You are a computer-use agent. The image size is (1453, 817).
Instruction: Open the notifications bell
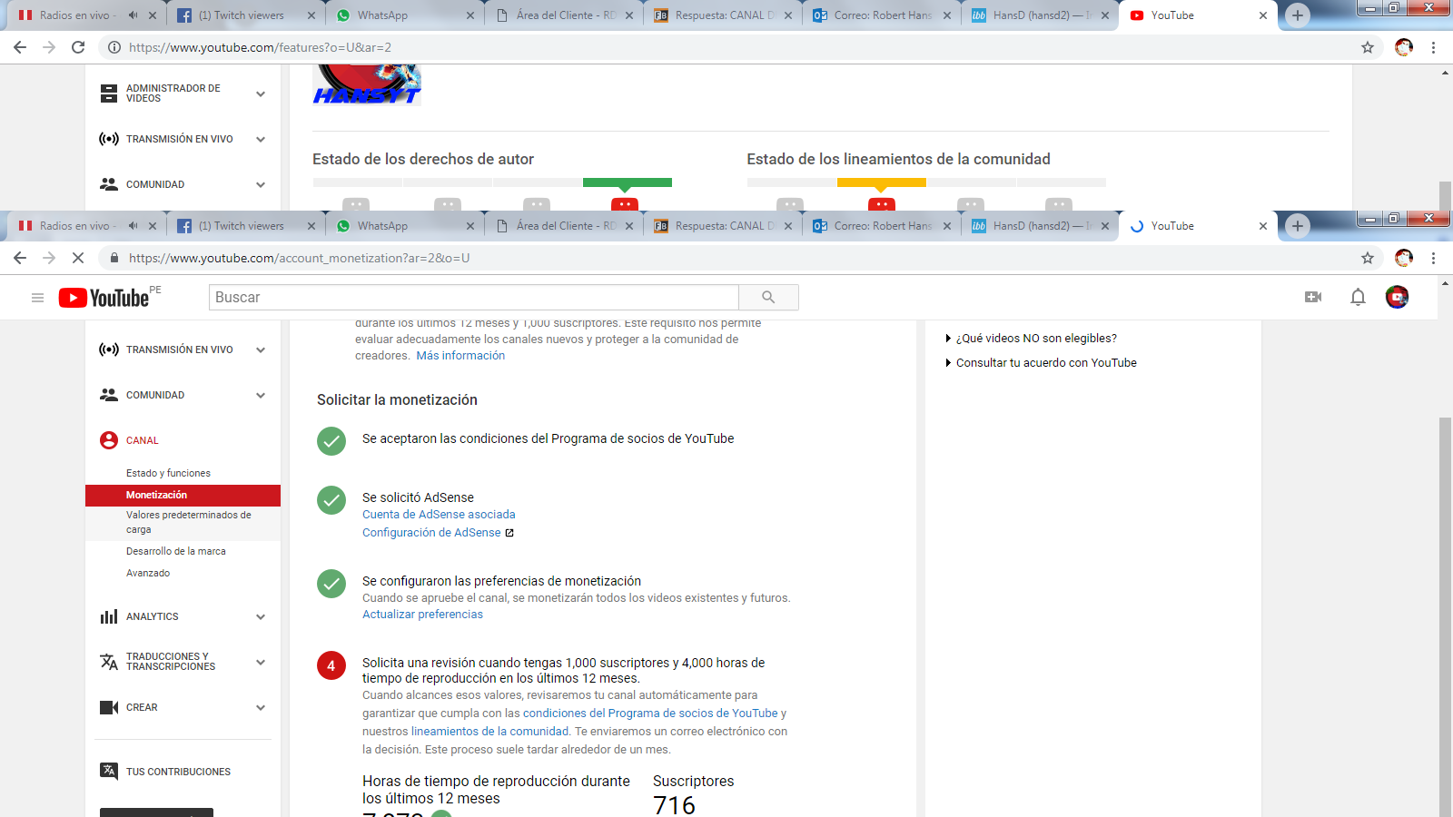pyautogui.click(x=1358, y=297)
